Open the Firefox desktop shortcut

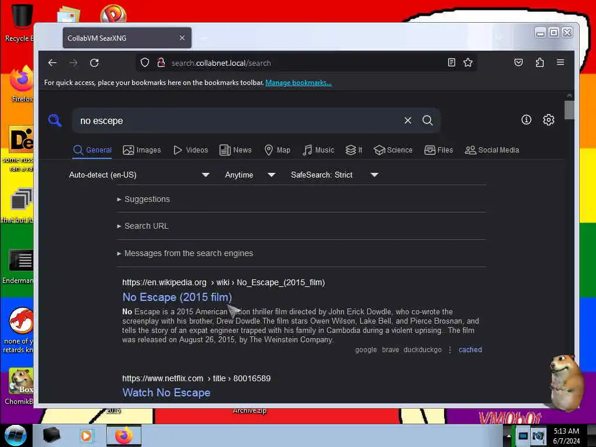[22, 84]
